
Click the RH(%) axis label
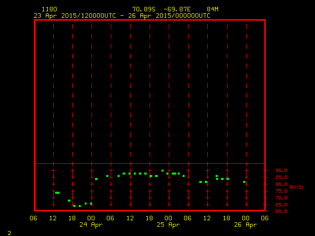coord(296,187)
